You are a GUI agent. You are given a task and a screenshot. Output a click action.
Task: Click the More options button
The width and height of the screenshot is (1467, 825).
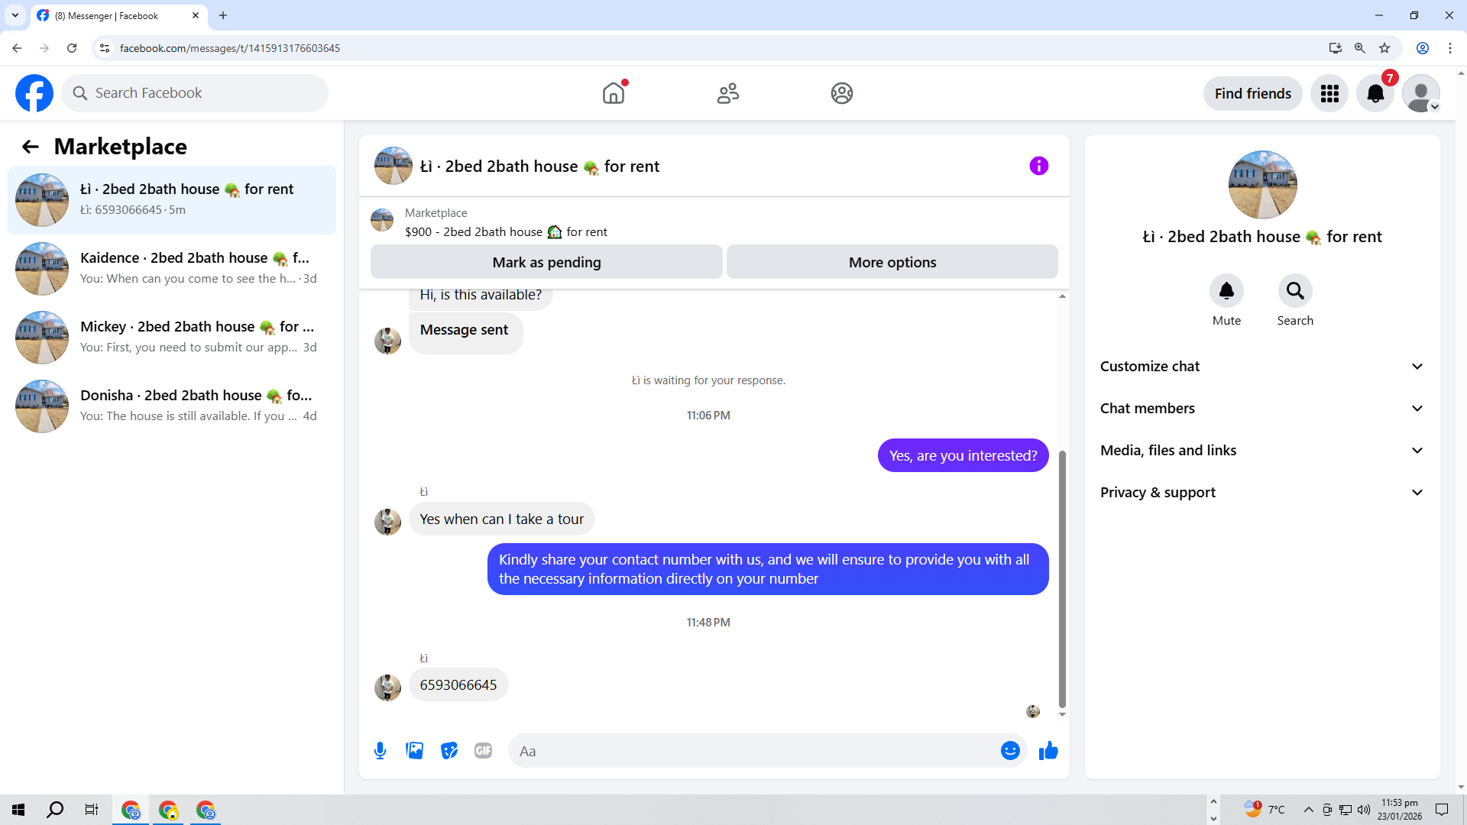pos(892,262)
